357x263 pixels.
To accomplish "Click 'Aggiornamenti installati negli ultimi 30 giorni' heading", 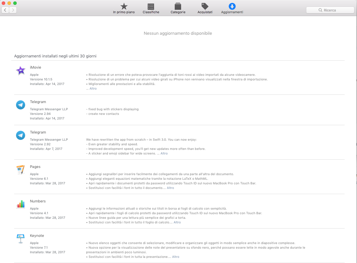I will [55, 56].
